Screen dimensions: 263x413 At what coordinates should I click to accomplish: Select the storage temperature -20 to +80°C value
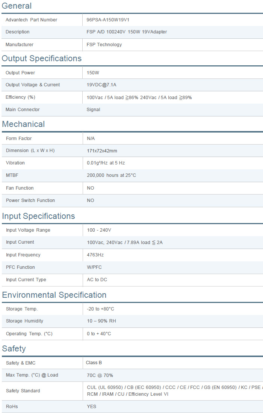tap(101, 309)
